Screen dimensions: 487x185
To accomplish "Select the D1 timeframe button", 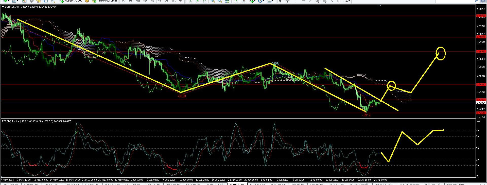I will point(166,1).
